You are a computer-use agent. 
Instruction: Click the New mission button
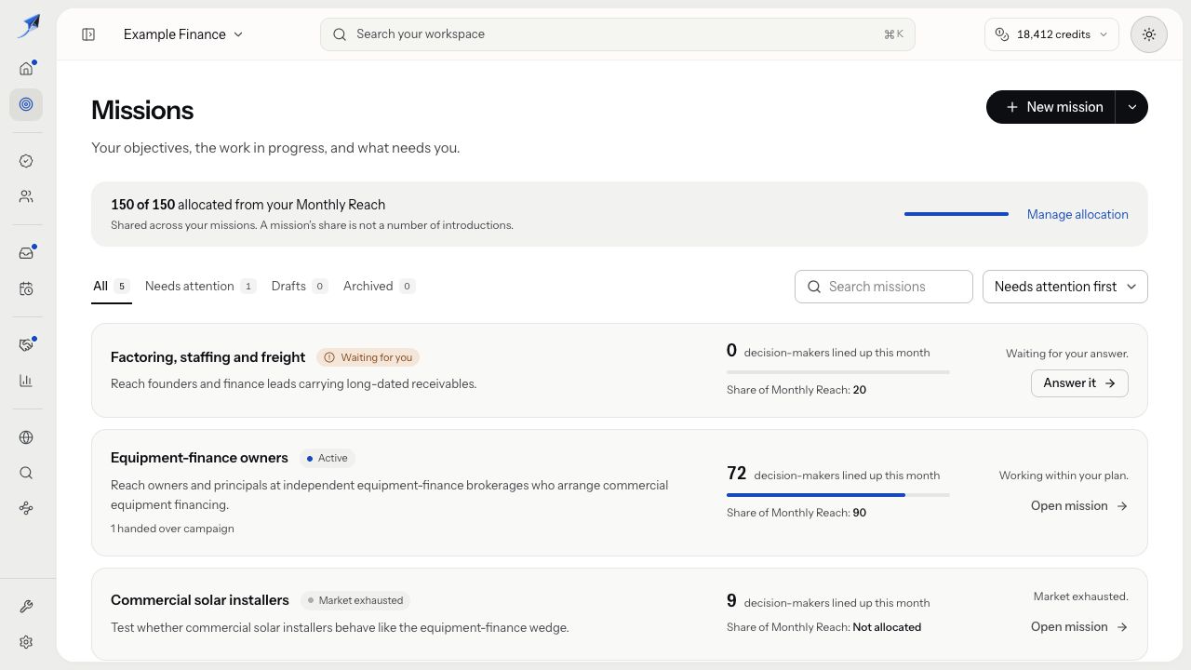[x=1051, y=107]
